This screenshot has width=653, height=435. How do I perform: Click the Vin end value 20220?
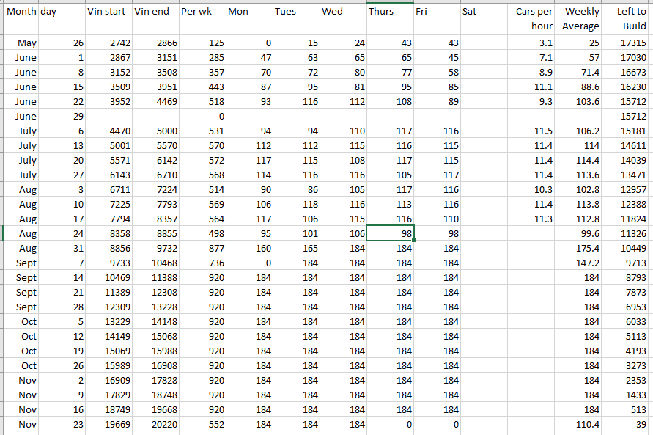coord(155,424)
